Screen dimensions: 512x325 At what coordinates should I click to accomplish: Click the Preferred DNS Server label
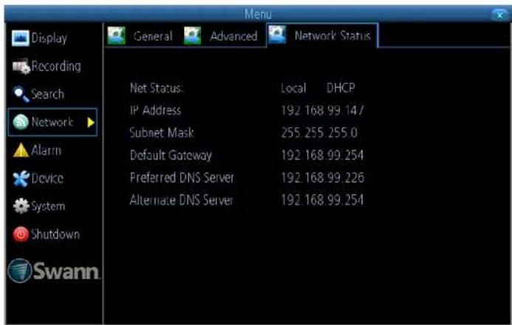coord(182,178)
